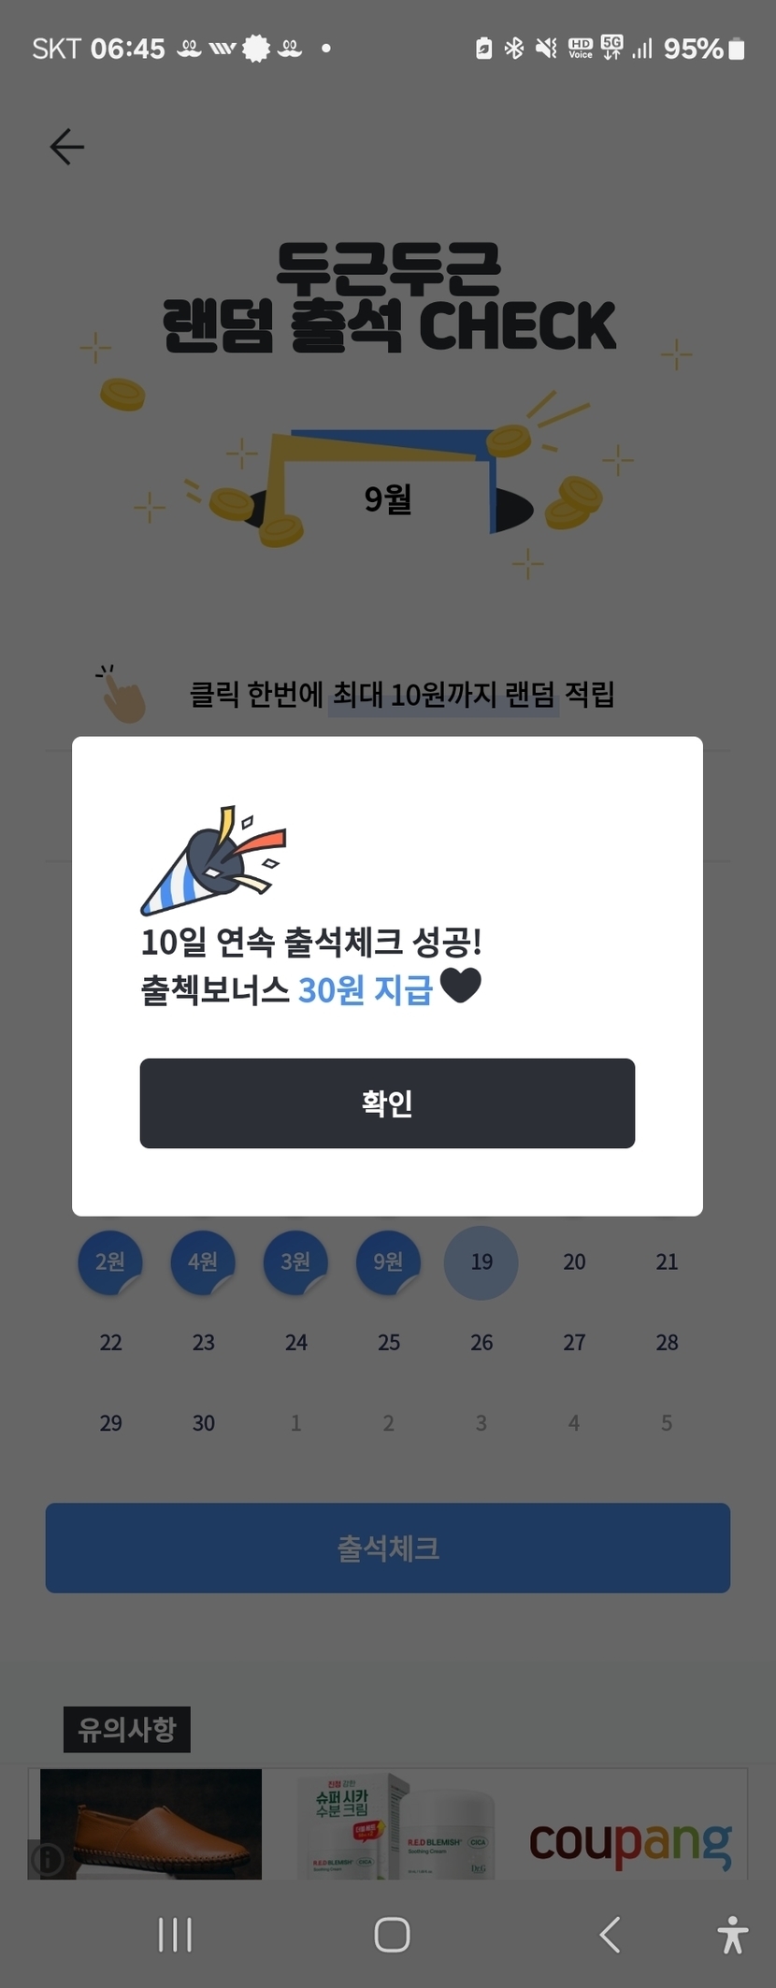The width and height of the screenshot is (776, 1988).
Task: Select calendar day 25
Action: [x=389, y=1343]
